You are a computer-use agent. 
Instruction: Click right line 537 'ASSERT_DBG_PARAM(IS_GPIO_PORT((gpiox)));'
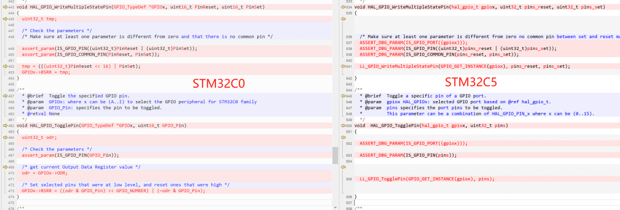click(413, 42)
